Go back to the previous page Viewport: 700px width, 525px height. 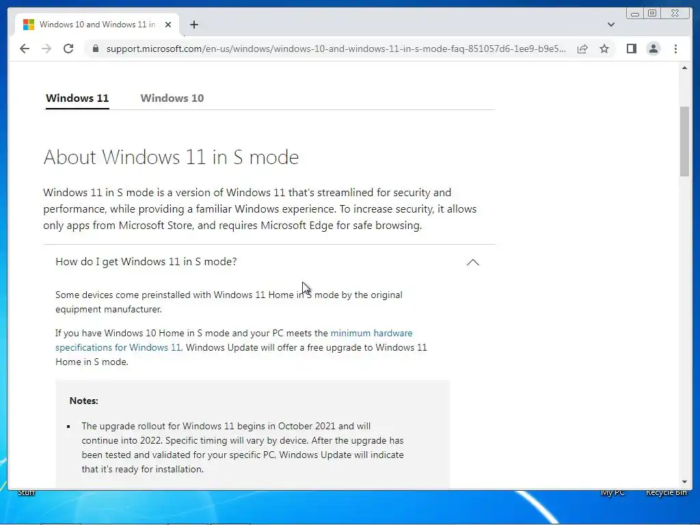25,49
